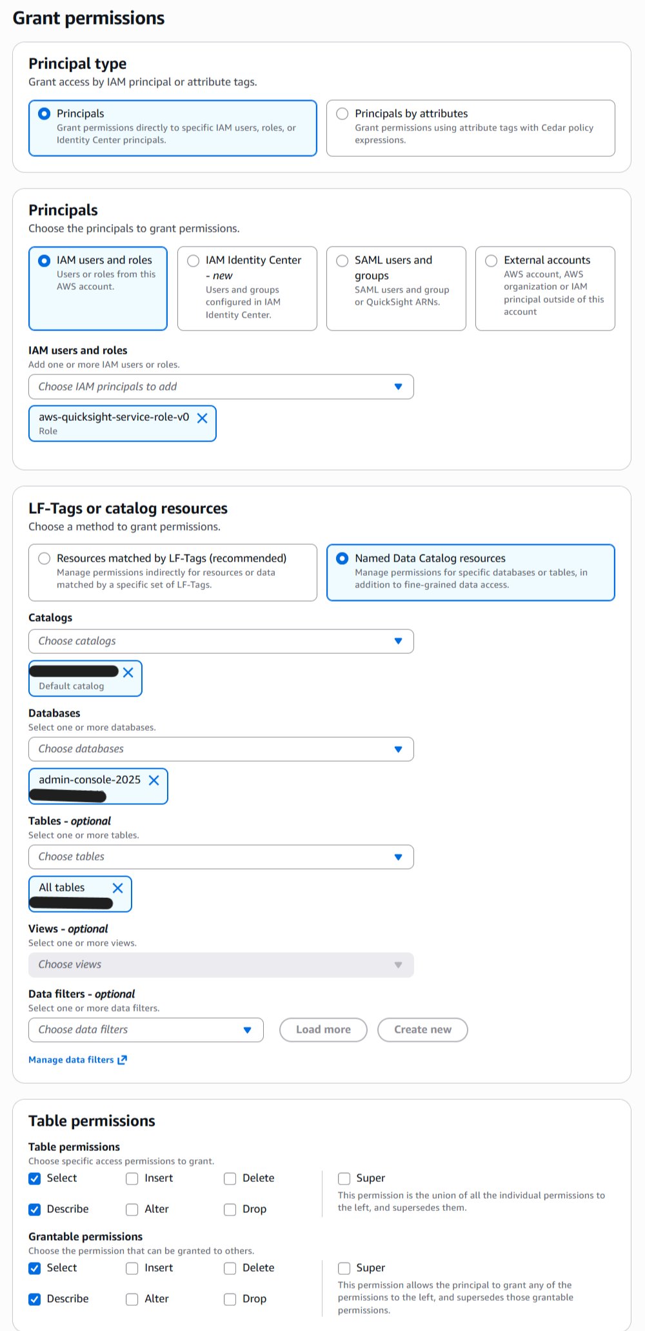Open the Choose tables dropdown
The width and height of the screenshot is (645, 1331).
pyautogui.click(x=221, y=857)
